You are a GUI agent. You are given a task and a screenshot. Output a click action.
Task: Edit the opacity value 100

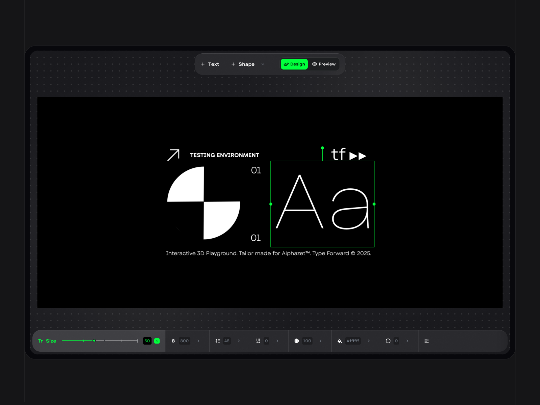[x=307, y=341]
